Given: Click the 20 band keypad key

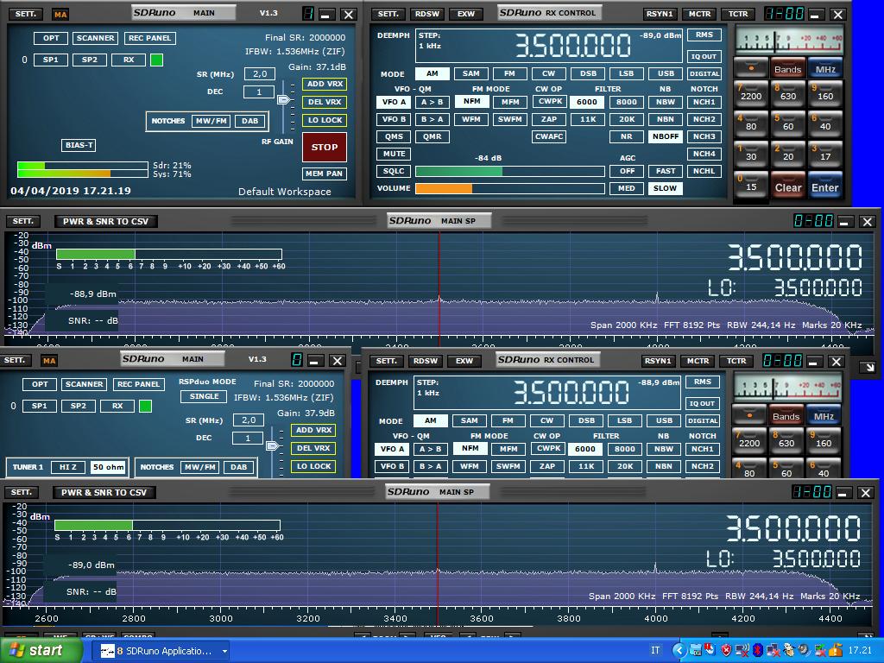Looking at the screenshot, I should tap(788, 155).
